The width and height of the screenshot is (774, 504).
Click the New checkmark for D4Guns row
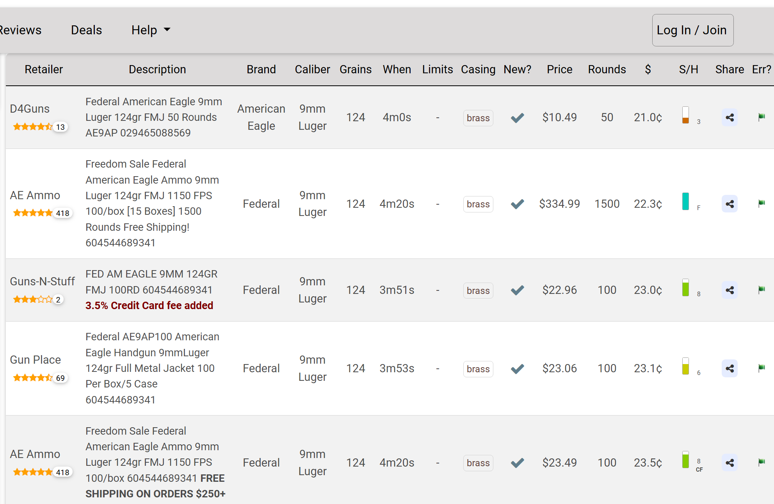click(517, 117)
